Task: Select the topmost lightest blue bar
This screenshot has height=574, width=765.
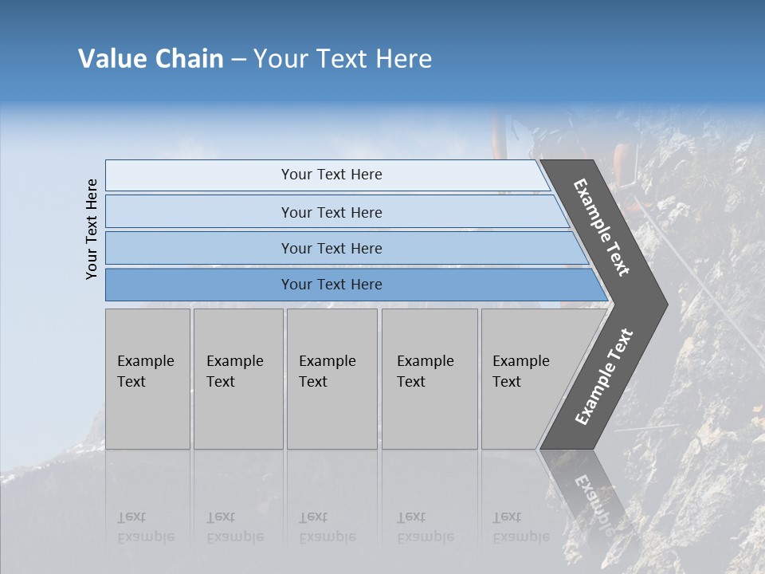Action: [x=331, y=175]
